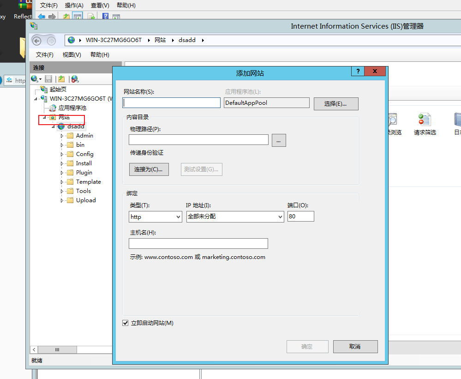Click the gray forward arrow in the background MMC toolbar
461x379 pixels.
click(52, 17)
